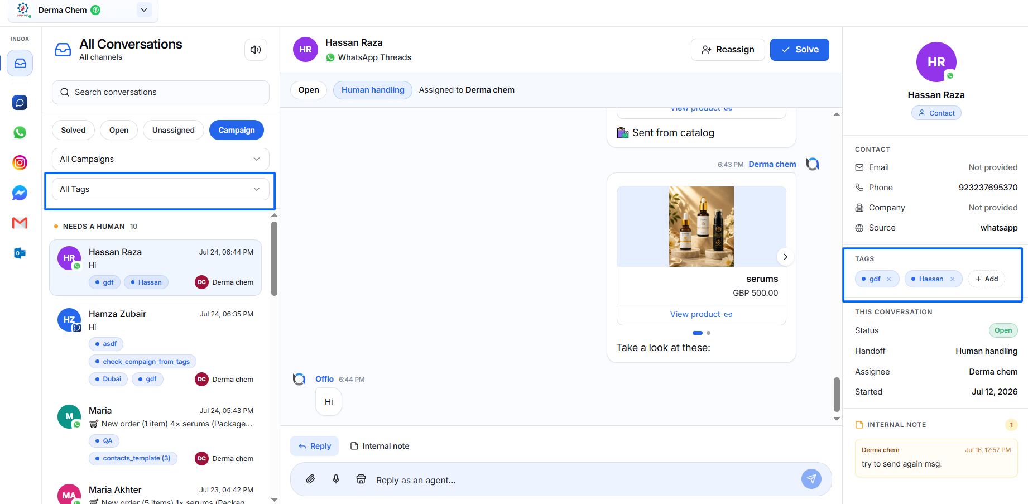The width and height of the screenshot is (1028, 504).
Task: Click the attach file paperclip icon
Action: (x=311, y=479)
